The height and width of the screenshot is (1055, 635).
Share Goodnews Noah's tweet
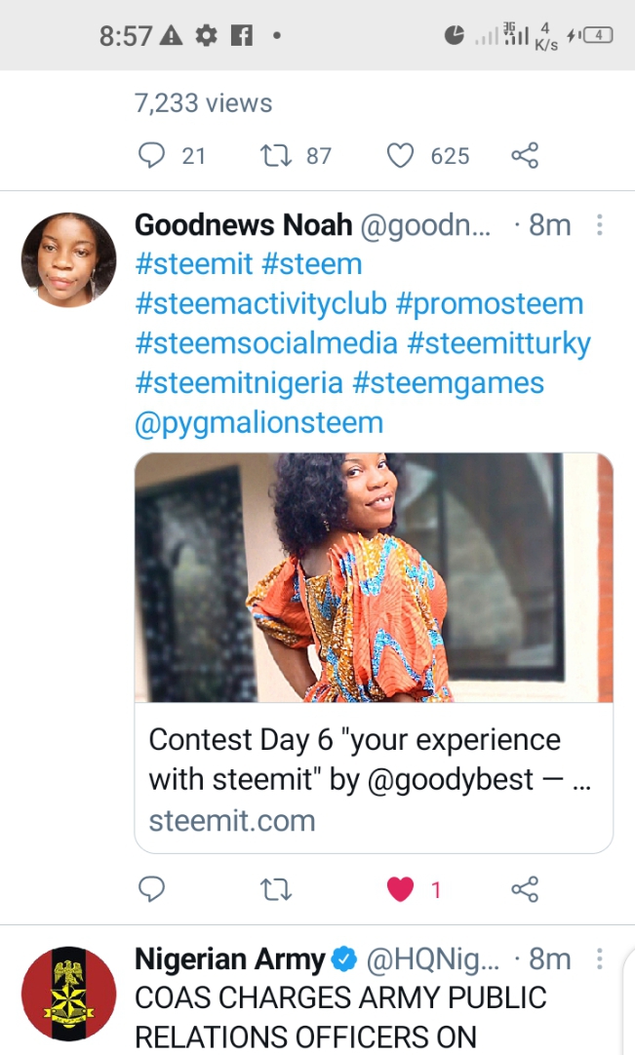[525, 889]
